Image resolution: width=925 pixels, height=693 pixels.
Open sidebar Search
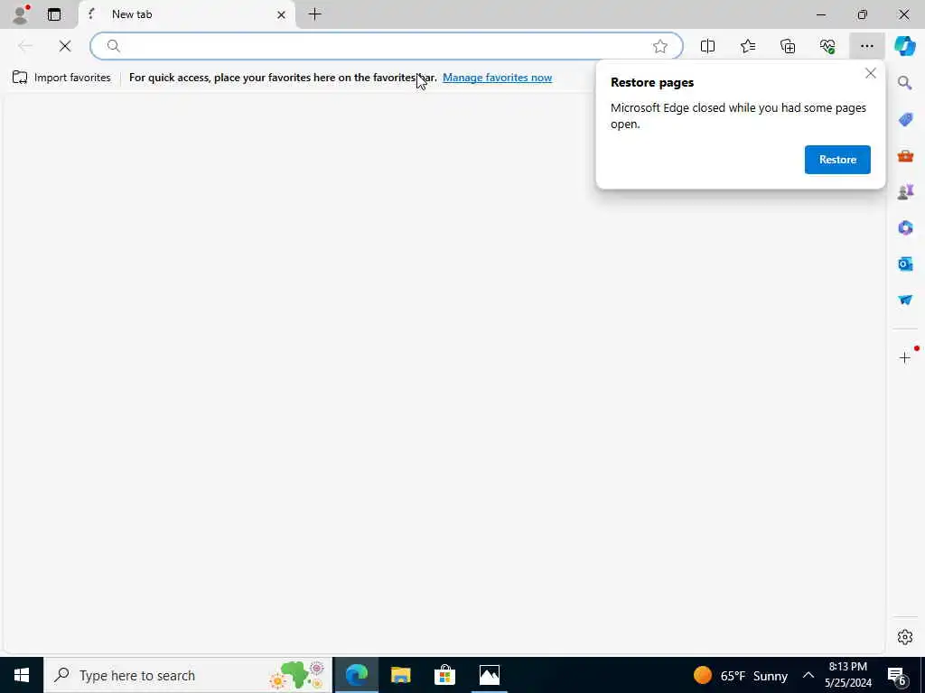905,83
